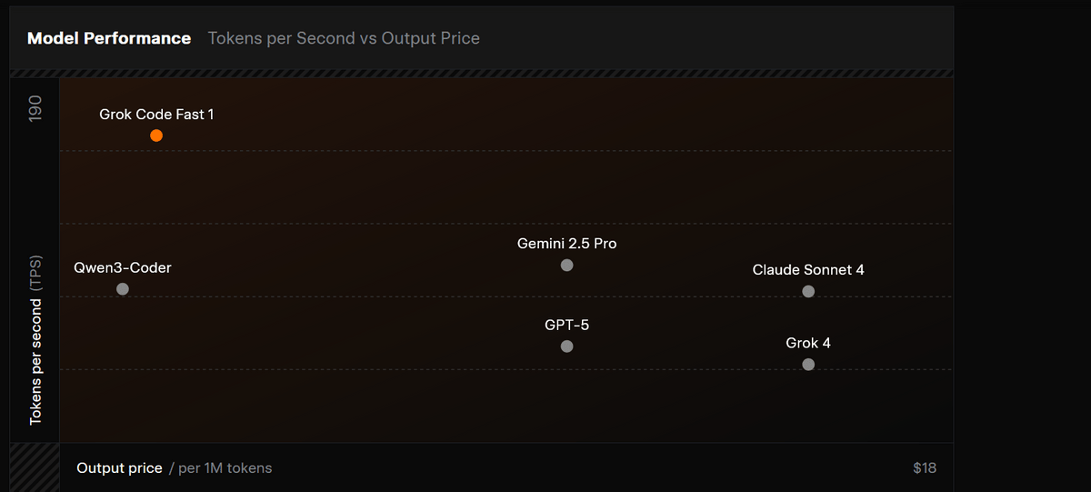Click the orange Grok Code Fast 1 data point

(156, 136)
